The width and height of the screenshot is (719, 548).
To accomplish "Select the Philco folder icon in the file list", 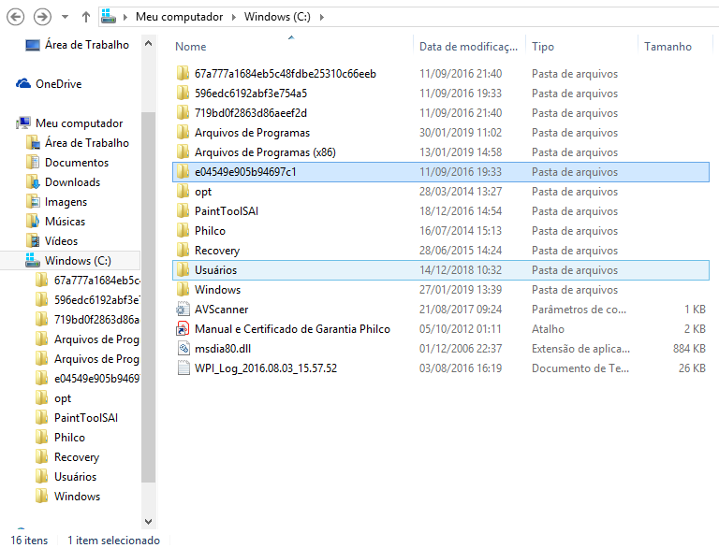I will coord(183,231).
